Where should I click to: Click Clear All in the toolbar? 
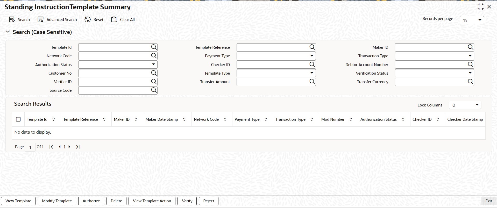click(123, 20)
